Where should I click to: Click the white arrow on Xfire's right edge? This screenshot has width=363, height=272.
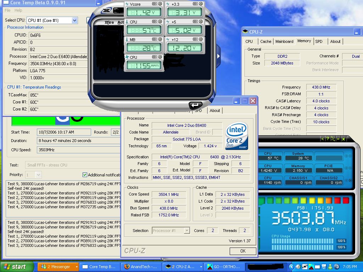tap(218, 56)
